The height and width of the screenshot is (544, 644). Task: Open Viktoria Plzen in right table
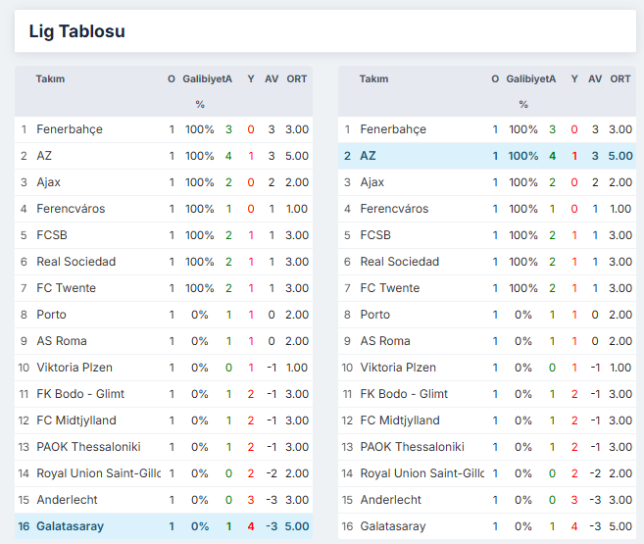398,368
